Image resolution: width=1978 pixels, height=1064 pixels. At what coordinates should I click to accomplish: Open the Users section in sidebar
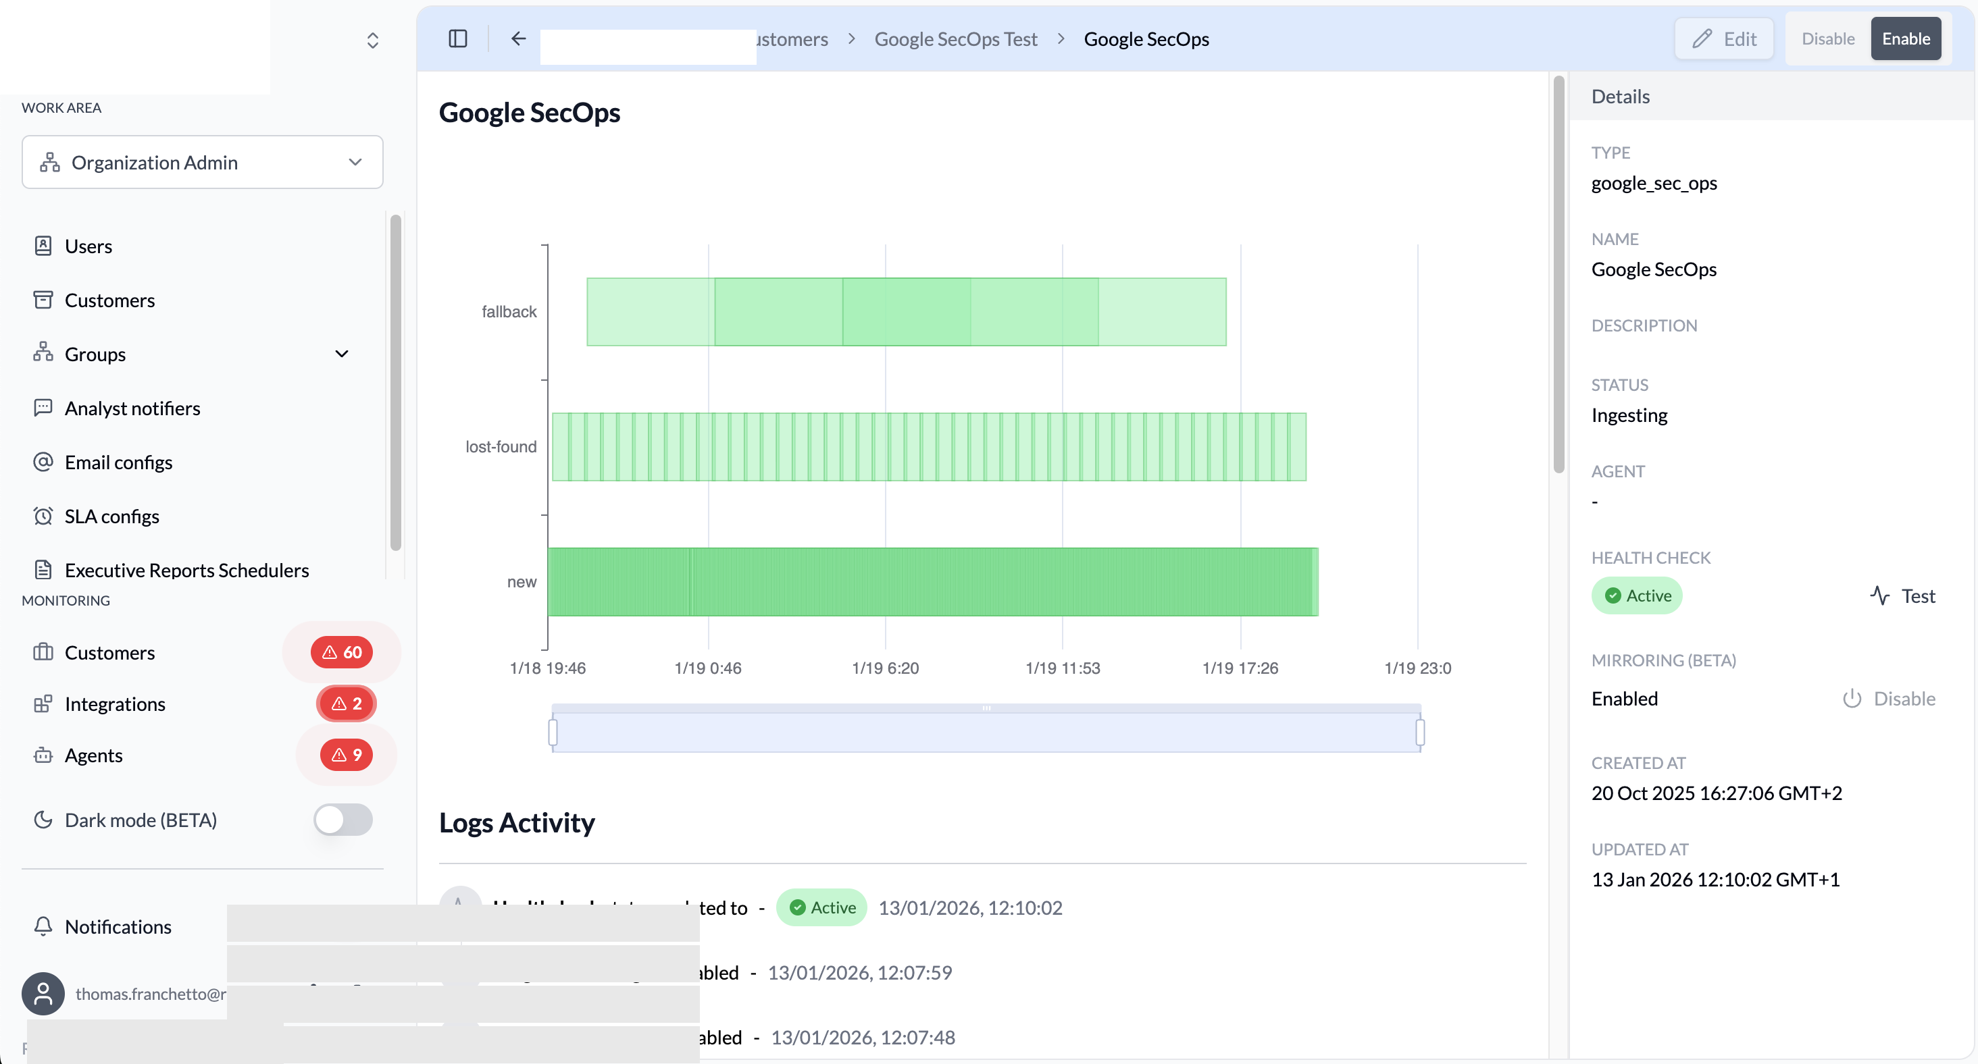89,246
